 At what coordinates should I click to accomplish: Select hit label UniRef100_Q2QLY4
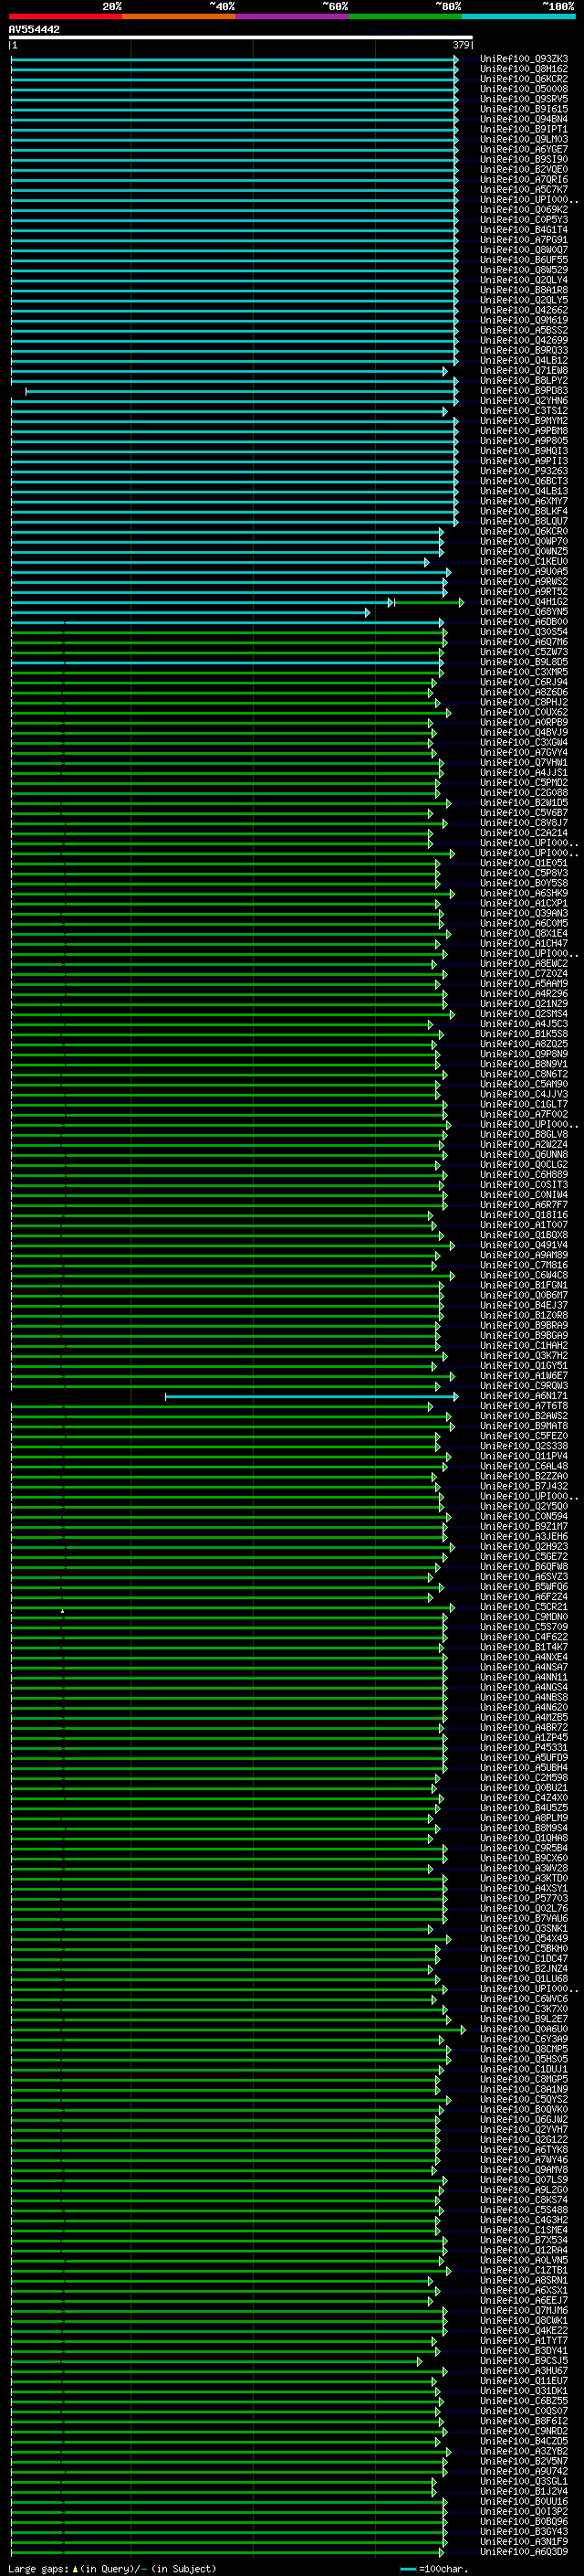[524, 280]
